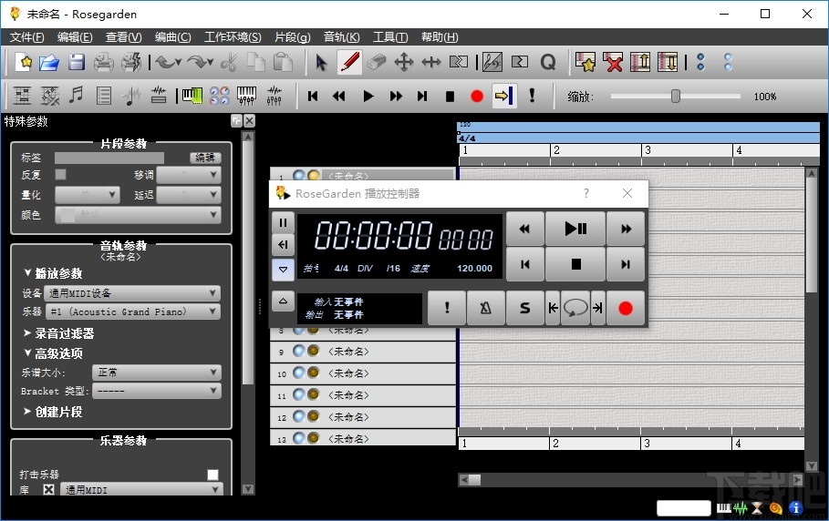Open the 设备 MIDI device dropdown
This screenshot has height=521, width=829.
pyautogui.click(x=131, y=293)
